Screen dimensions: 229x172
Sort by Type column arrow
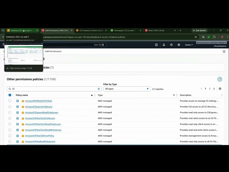pos(174,95)
